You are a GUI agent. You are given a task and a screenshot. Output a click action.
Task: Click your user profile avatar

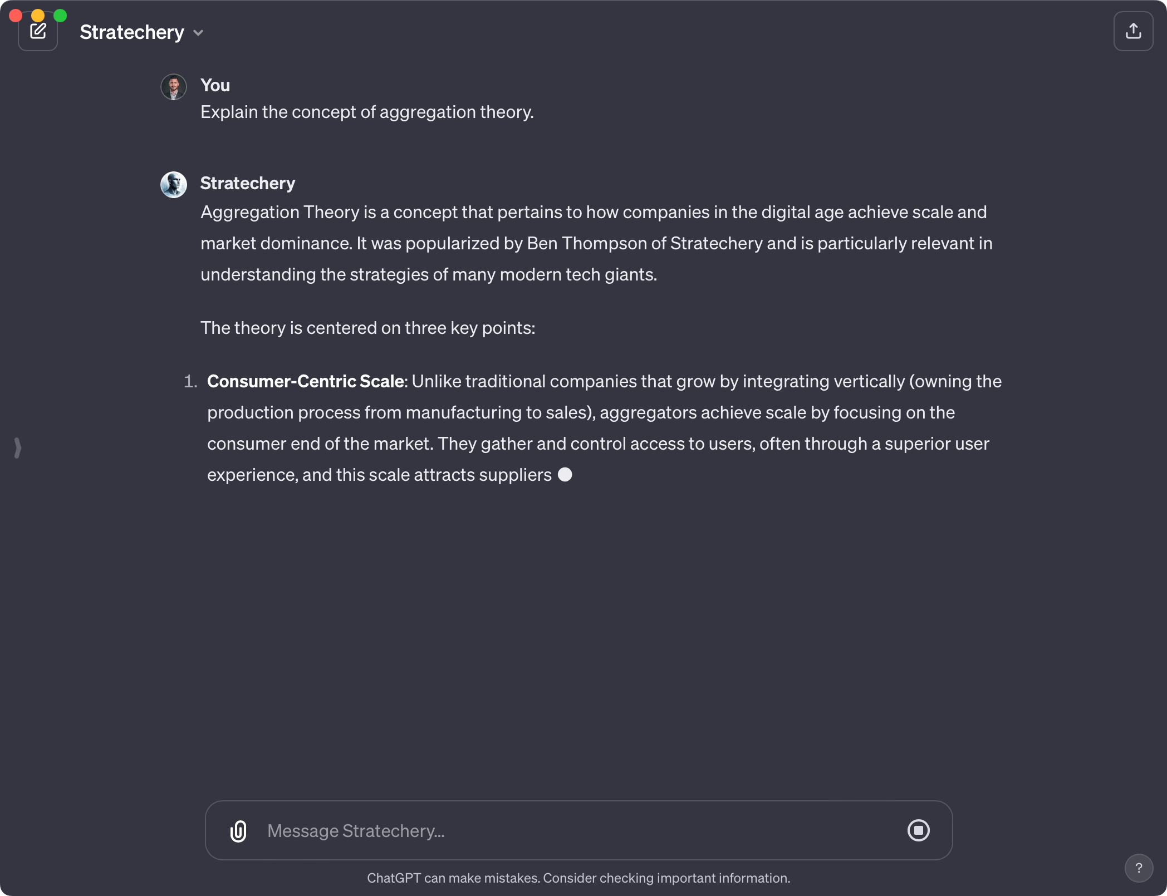(174, 87)
